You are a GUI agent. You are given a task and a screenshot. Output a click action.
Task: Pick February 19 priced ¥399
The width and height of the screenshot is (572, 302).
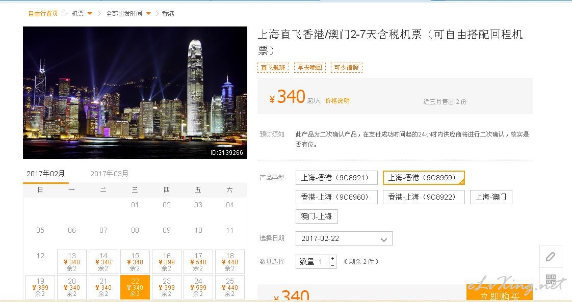(x=40, y=287)
